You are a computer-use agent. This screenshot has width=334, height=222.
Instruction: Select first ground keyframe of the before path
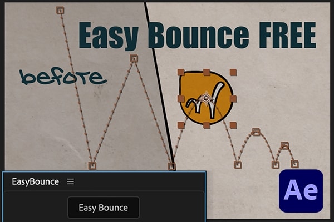pyautogui.click(x=92, y=165)
